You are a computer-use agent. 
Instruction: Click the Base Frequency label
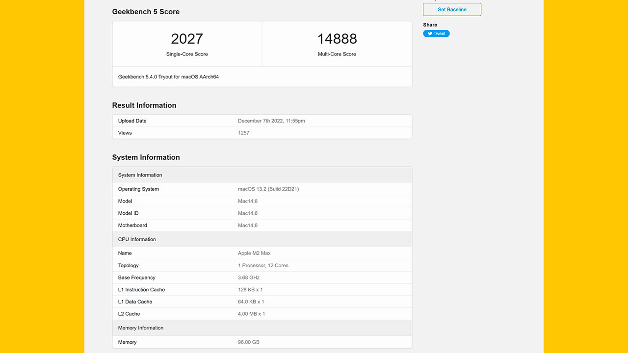coord(137,277)
